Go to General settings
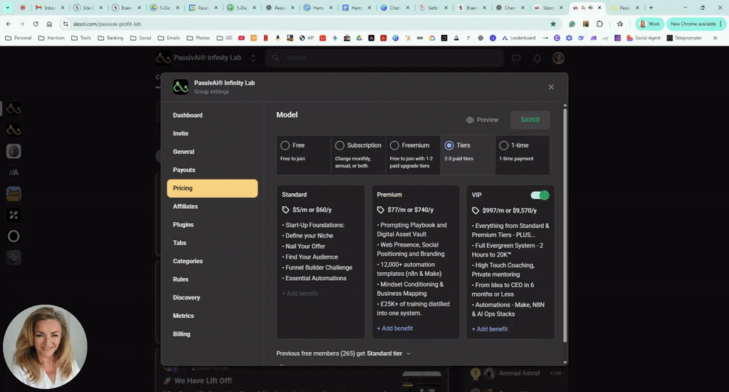The height and width of the screenshot is (392, 729). [x=212, y=152]
